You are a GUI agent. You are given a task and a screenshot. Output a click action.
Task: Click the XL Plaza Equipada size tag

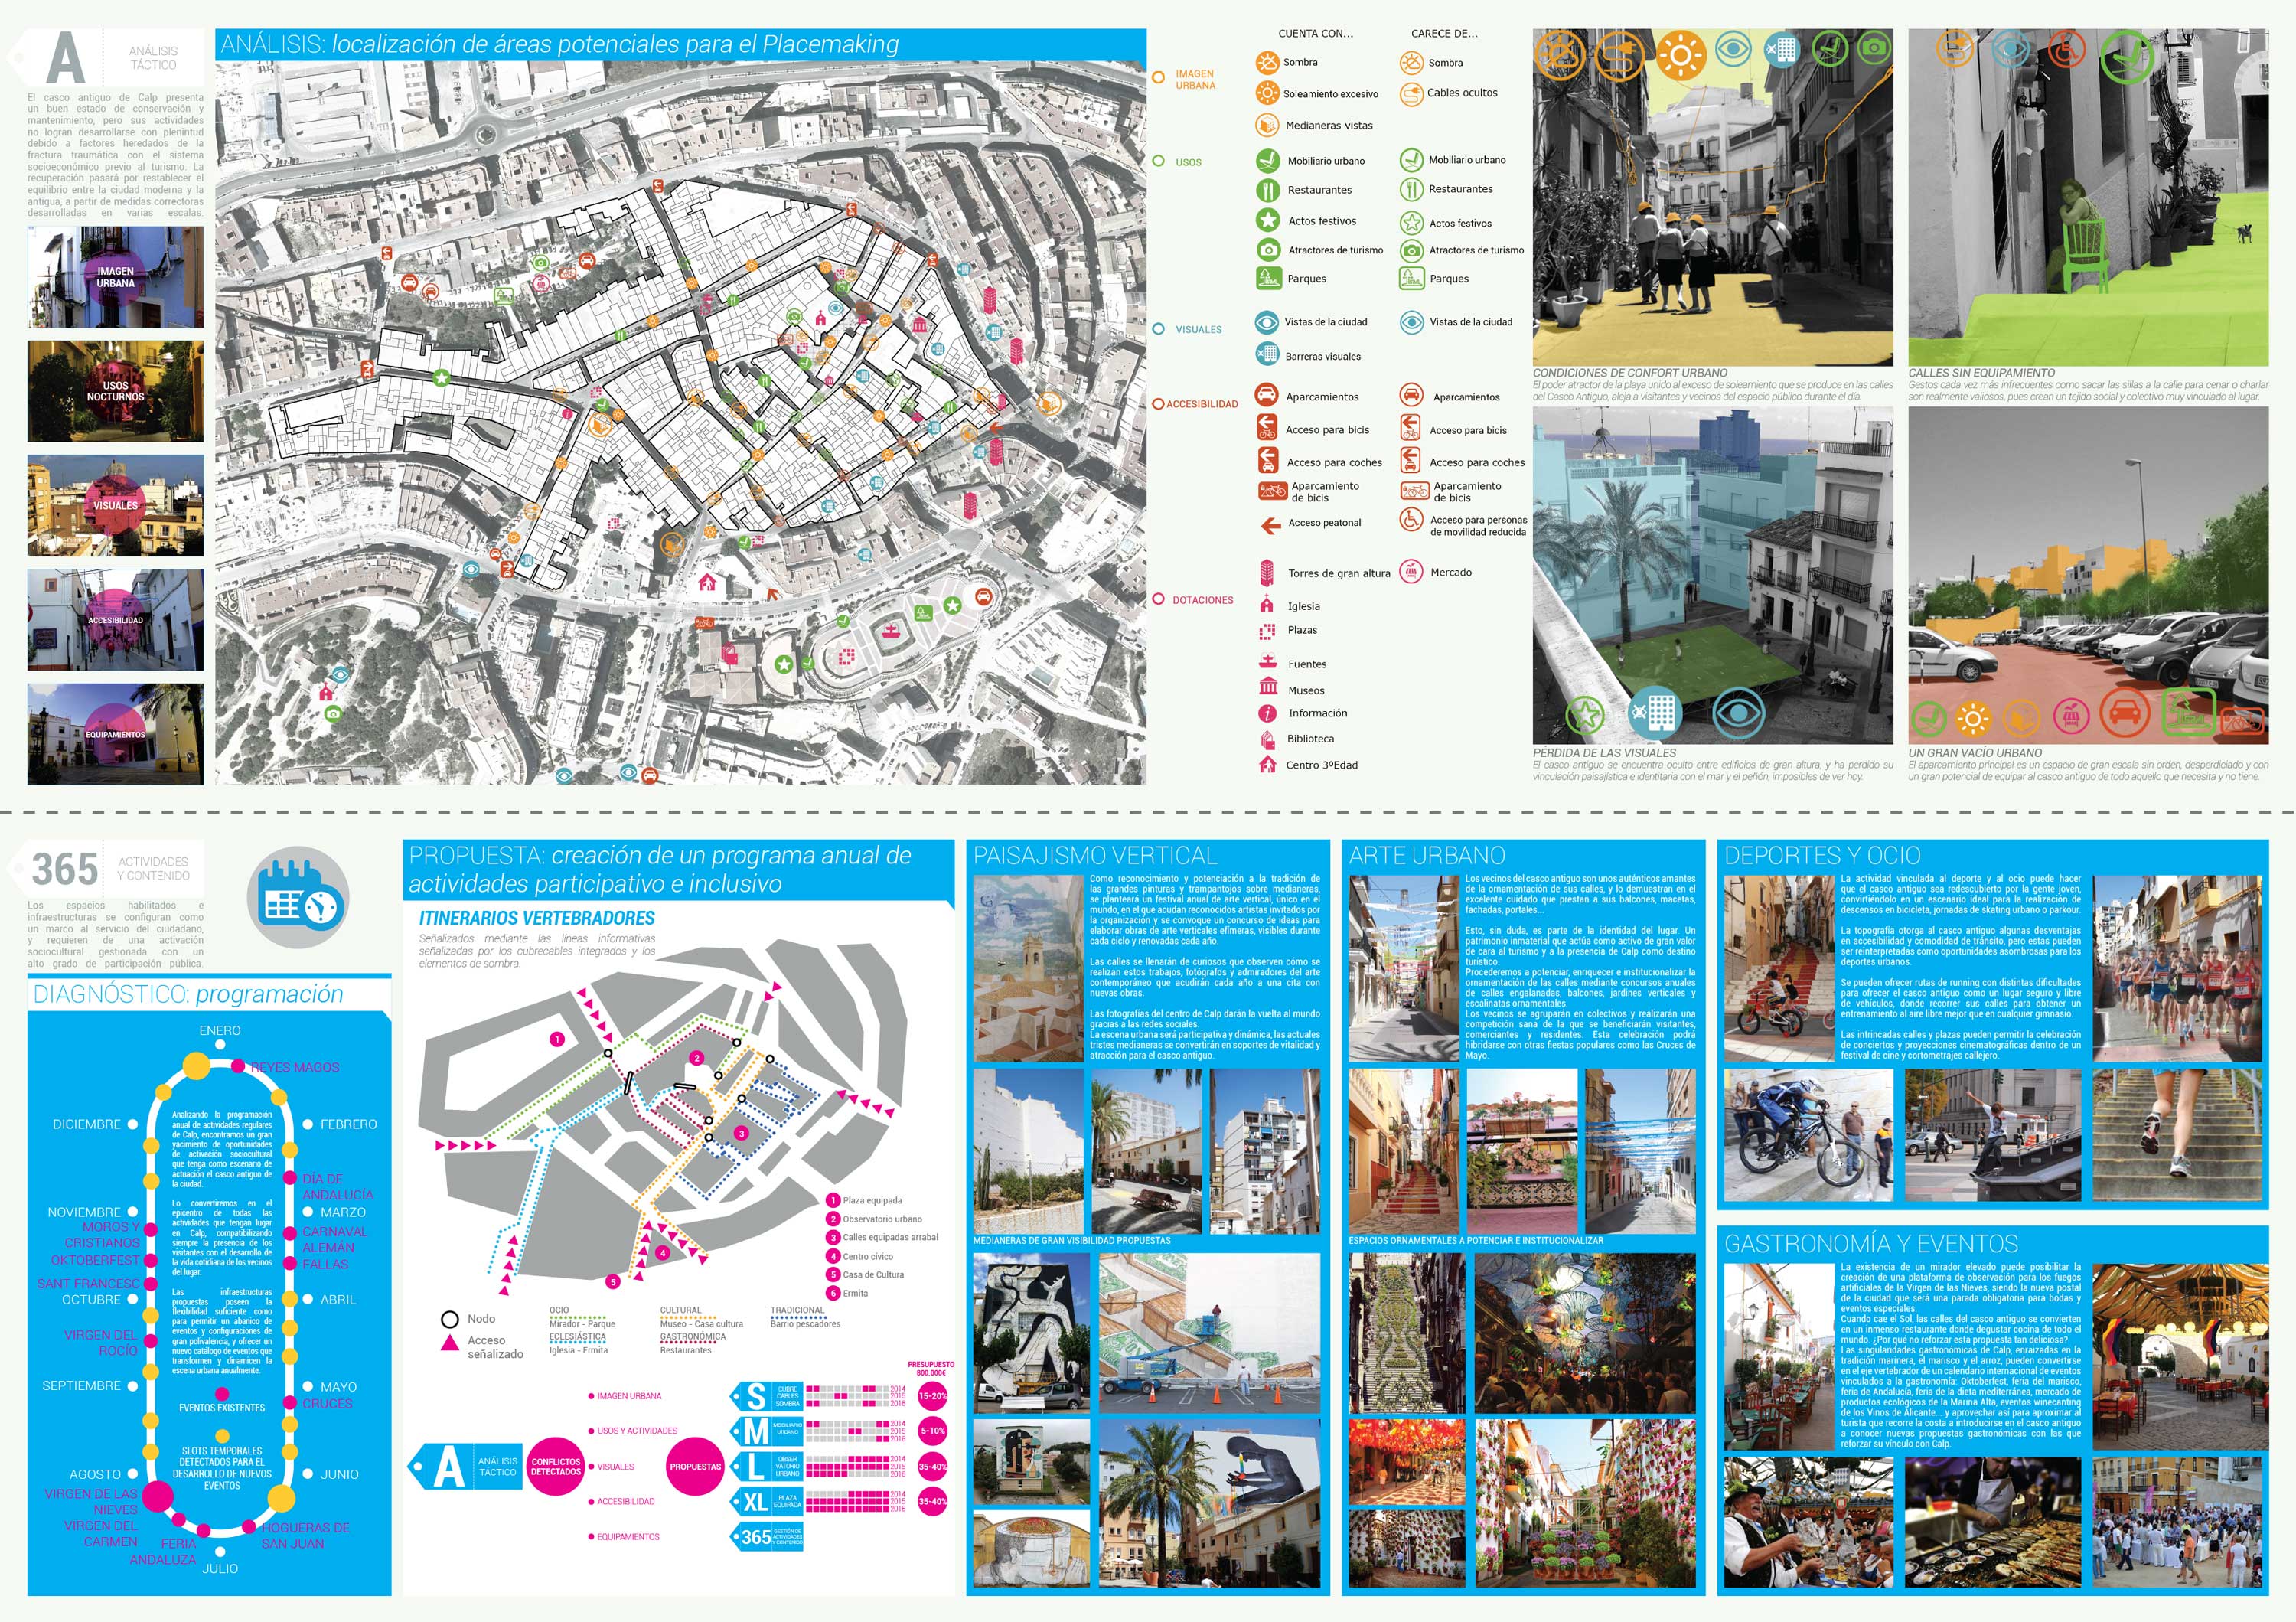[767, 1501]
